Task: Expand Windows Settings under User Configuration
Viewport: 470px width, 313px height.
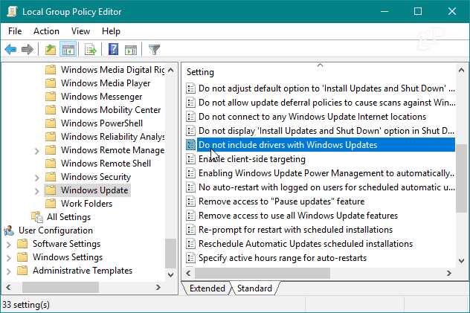Action: (x=8, y=257)
